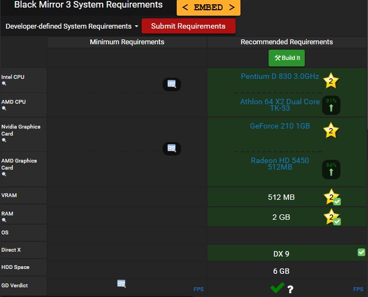Click the GD Verdict minimum search-list icon
This screenshot has height=297, width=368.
coord(122,283)
